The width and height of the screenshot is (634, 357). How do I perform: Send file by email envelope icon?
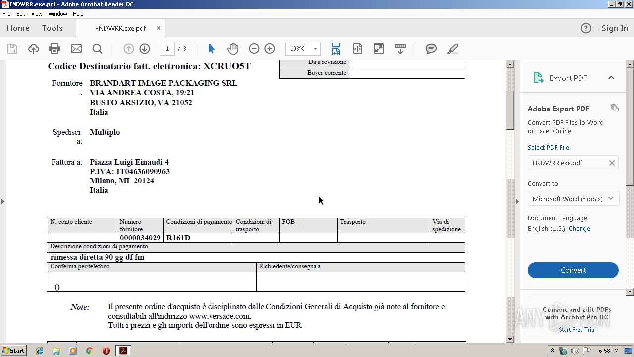click(x=76, y=49)
